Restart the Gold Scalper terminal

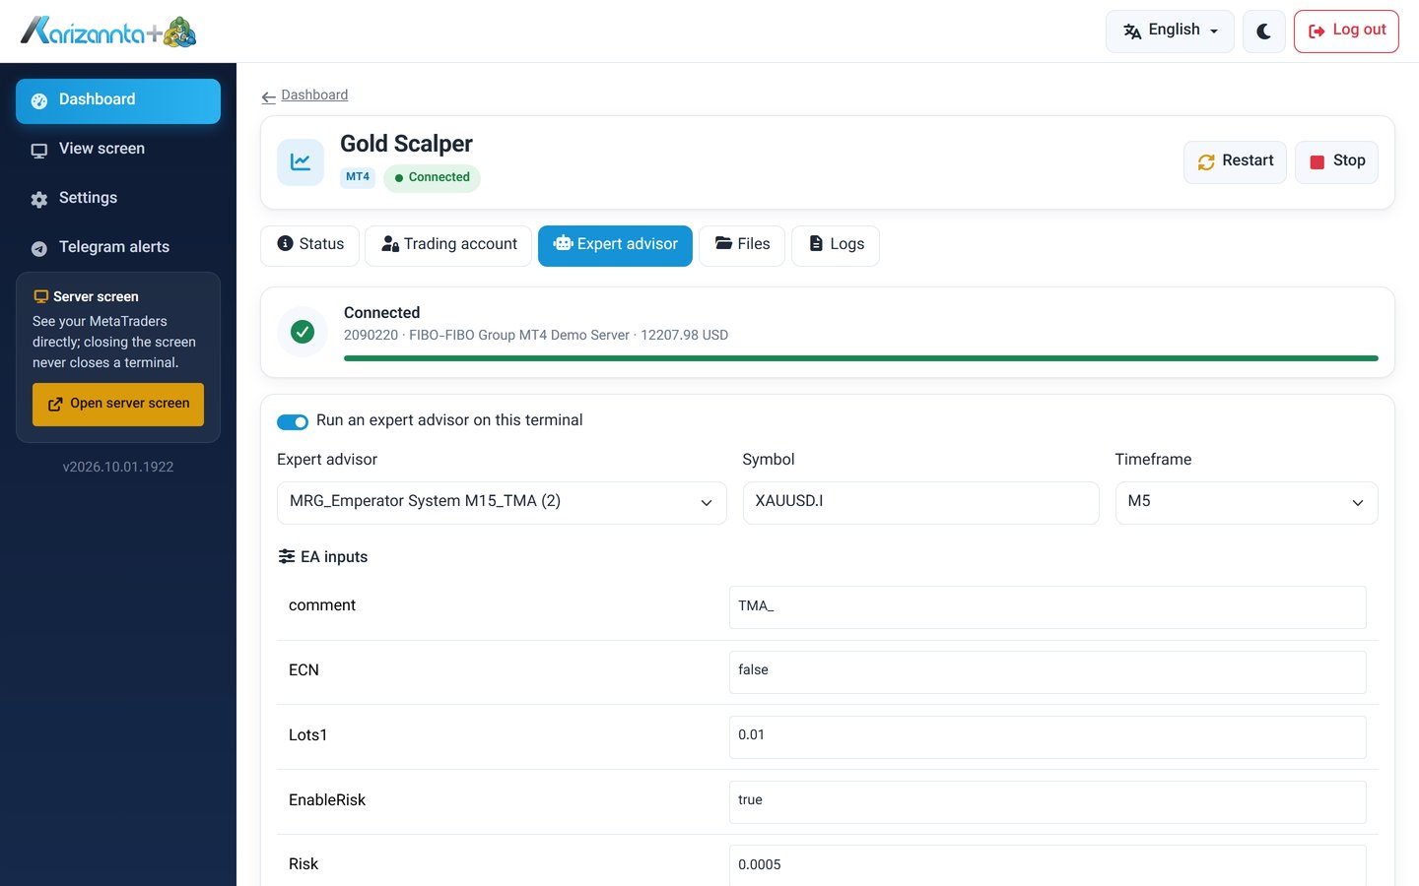1235,161
